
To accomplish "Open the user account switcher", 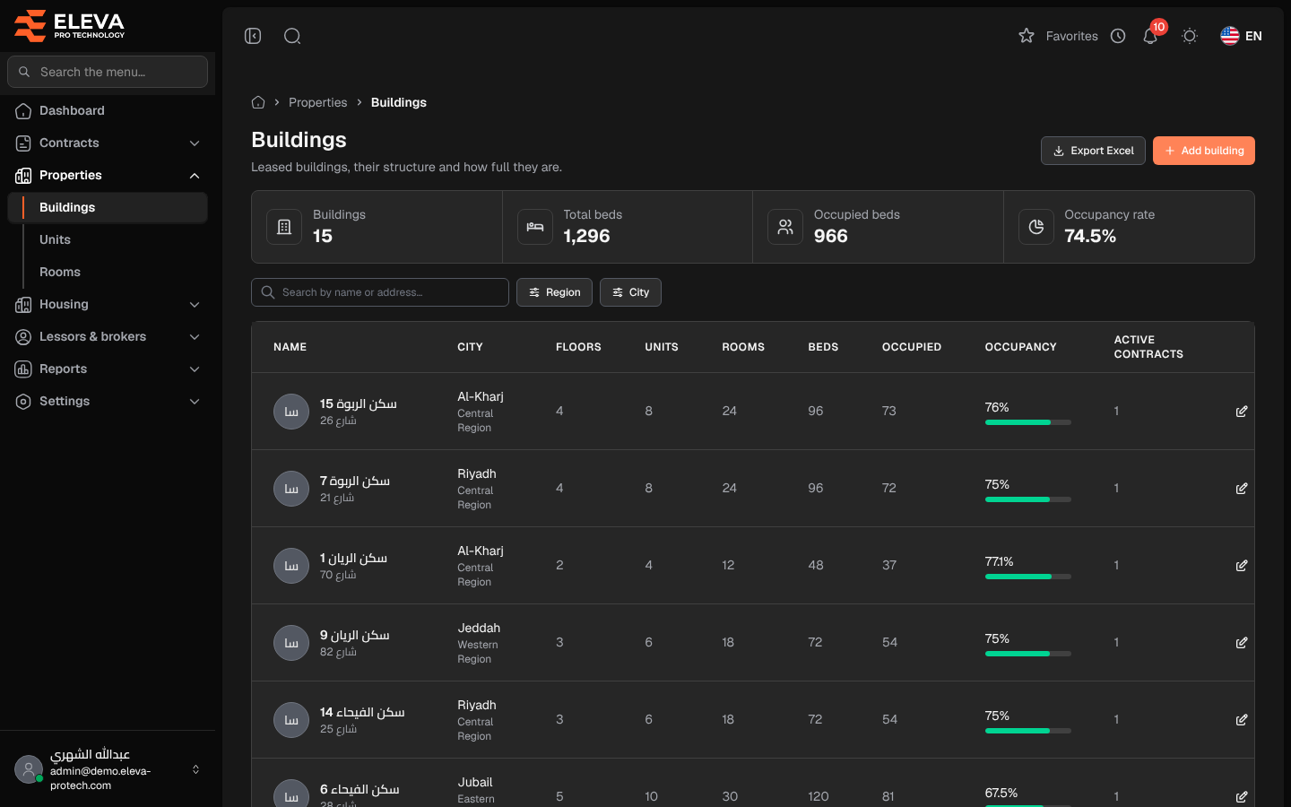I will coord(108,769).
